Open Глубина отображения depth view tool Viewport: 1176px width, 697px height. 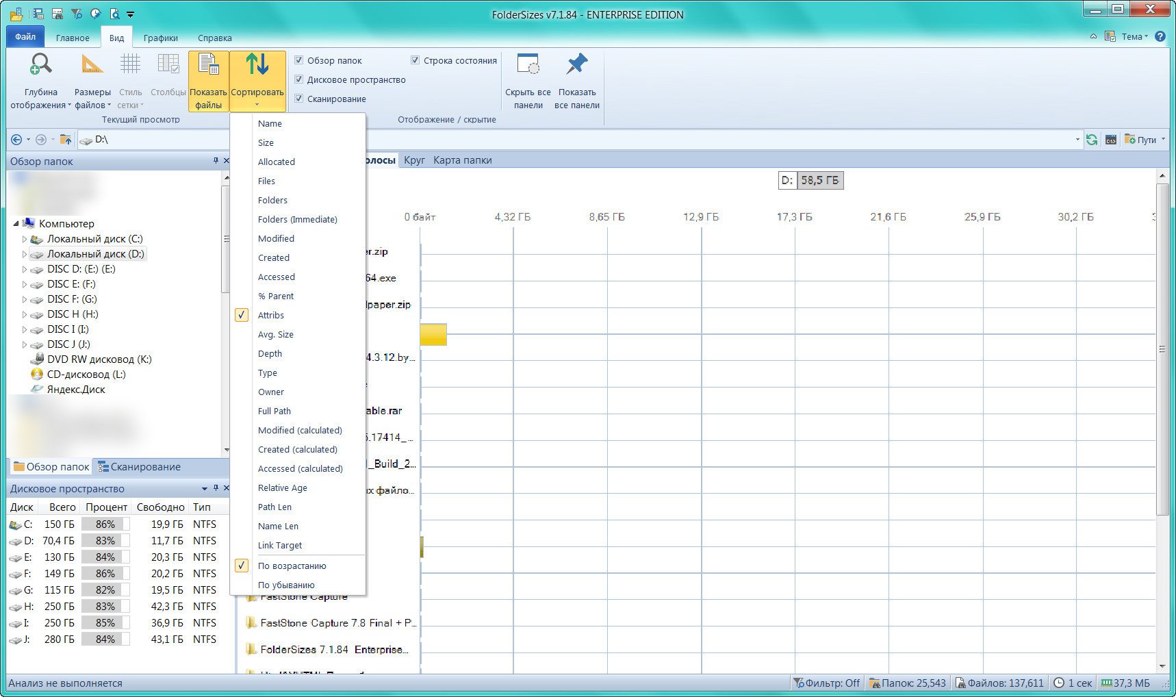[x=40, y=81]
